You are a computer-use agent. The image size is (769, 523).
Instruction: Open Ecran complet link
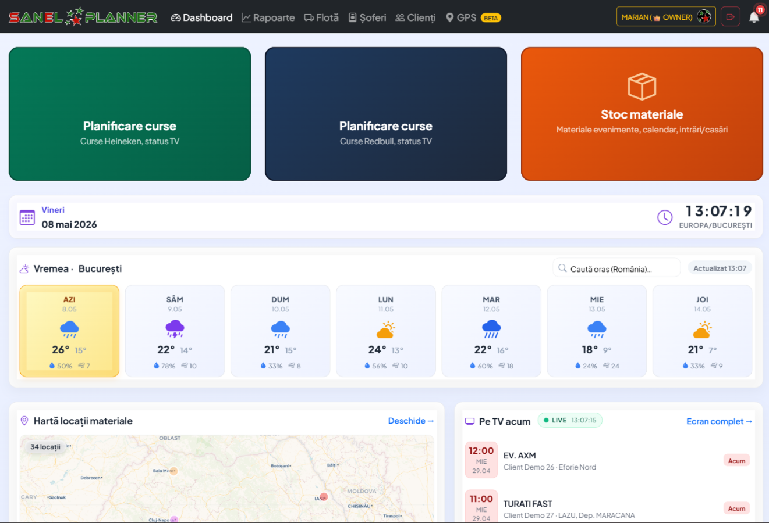719,421
